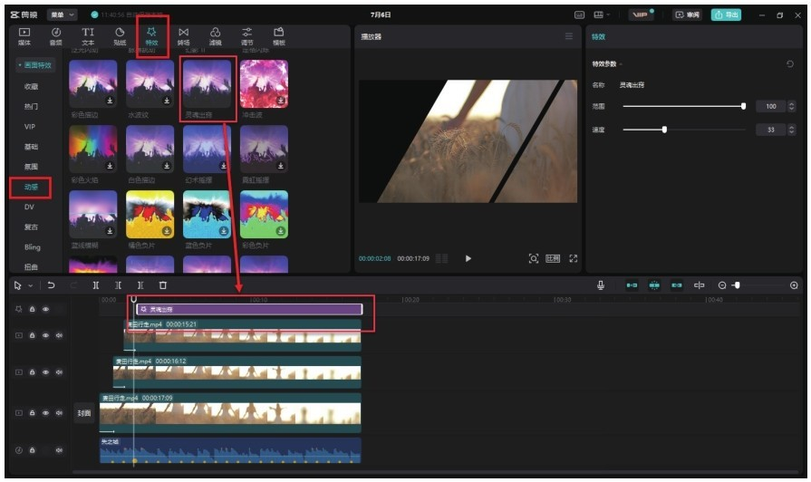Viewport: 811px width, 482px height.
Task: Open the 比例 aspect ratio button
Action: click(553, 258)
